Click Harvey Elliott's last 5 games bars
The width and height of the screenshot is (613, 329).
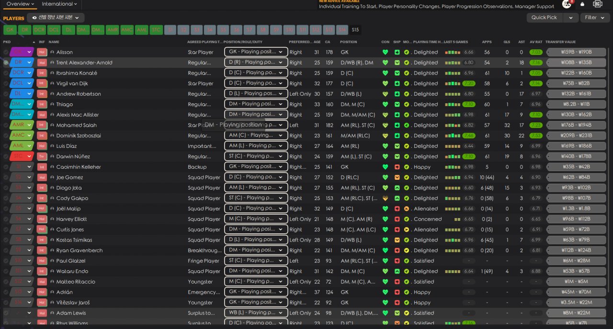457,219
